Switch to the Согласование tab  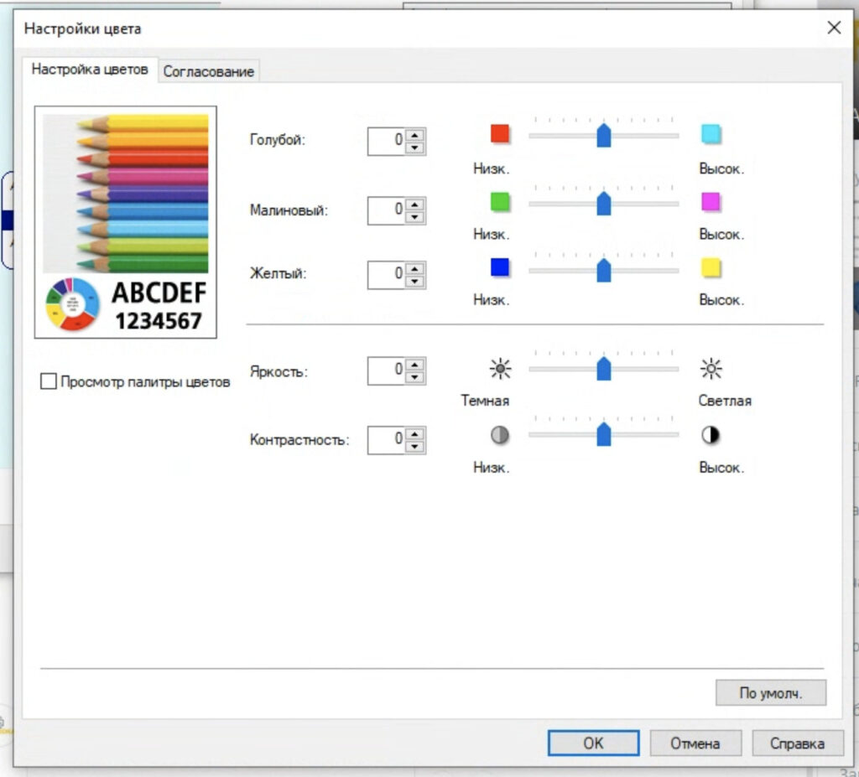[208, 72]
